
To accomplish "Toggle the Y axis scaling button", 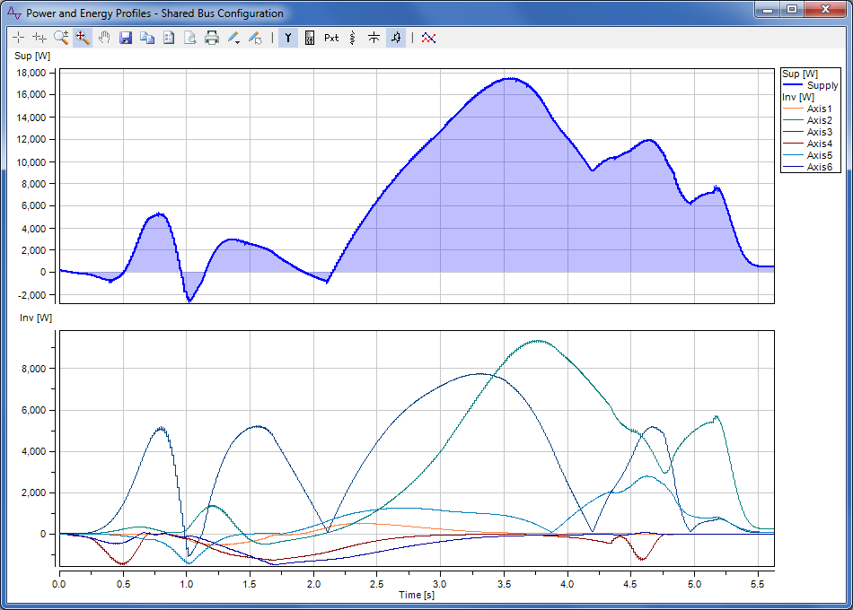I will pos(288,38).
